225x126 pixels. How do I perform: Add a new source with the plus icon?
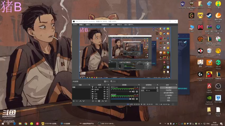click(x=93, y=101)
